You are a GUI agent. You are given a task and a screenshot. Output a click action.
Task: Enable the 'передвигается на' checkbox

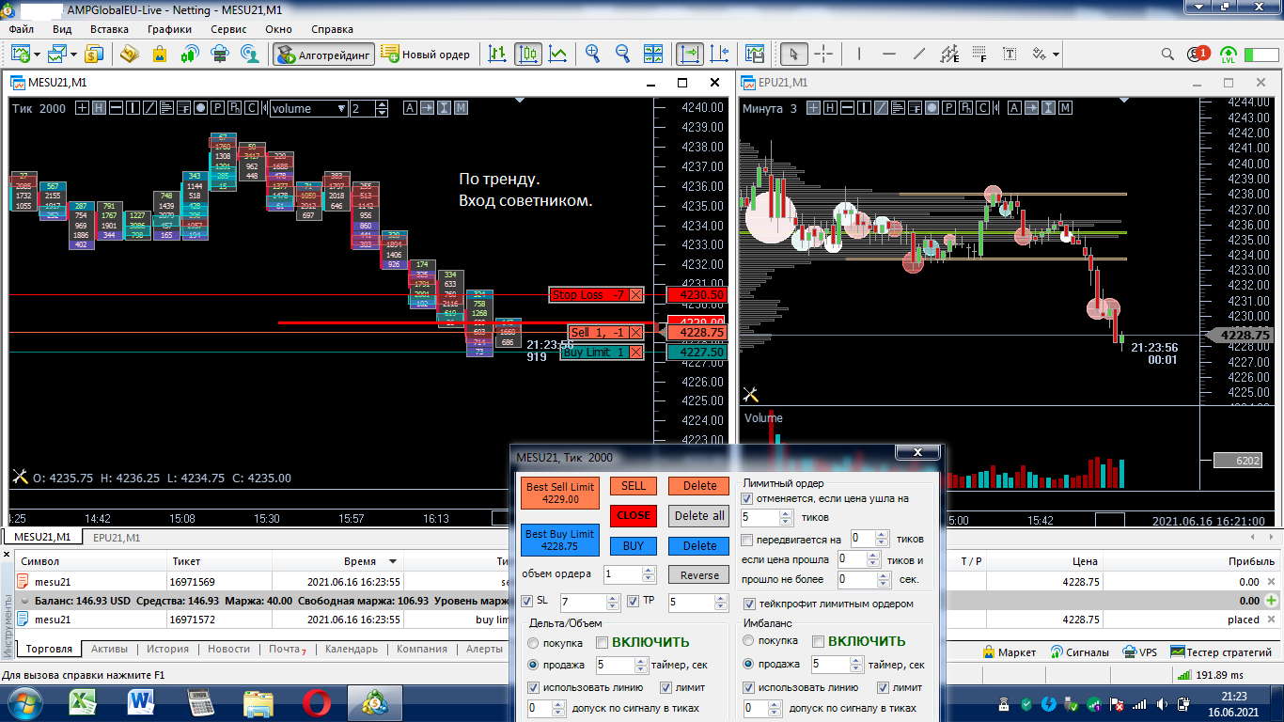coord(747,540)
